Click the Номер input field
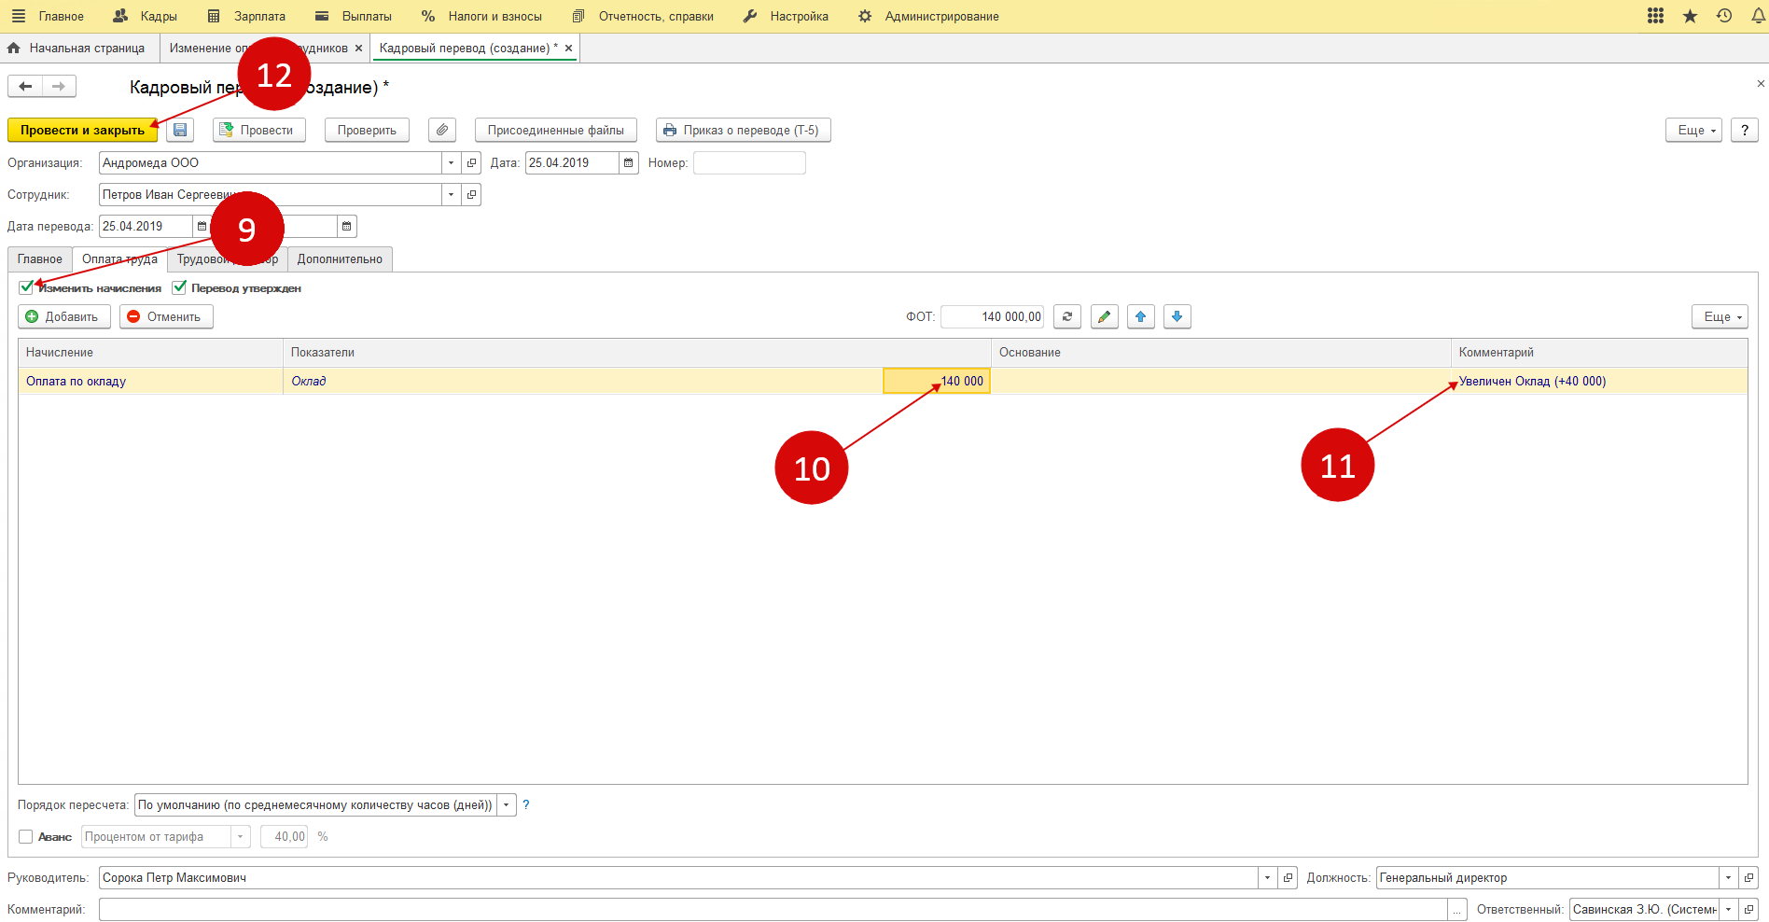 click(749, 162)
